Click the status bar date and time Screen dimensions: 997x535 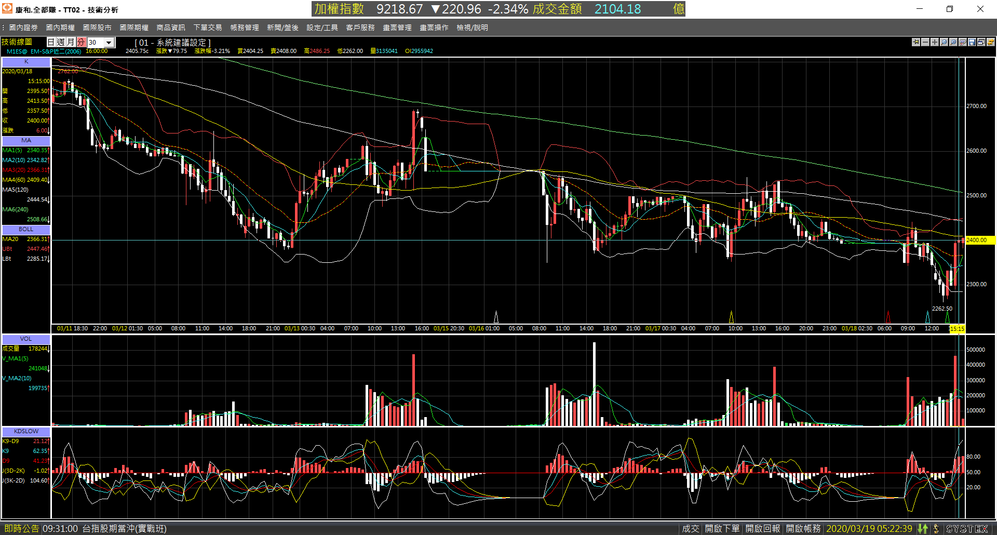coord(869,529)
